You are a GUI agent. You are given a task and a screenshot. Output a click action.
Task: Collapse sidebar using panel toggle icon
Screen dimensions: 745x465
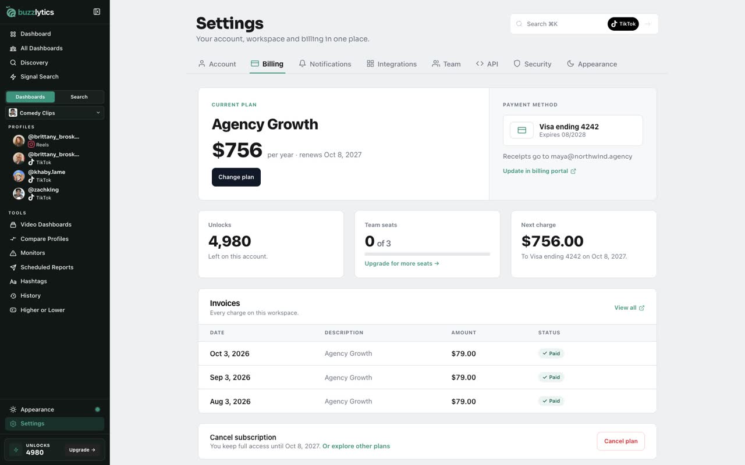pos(97,12)
